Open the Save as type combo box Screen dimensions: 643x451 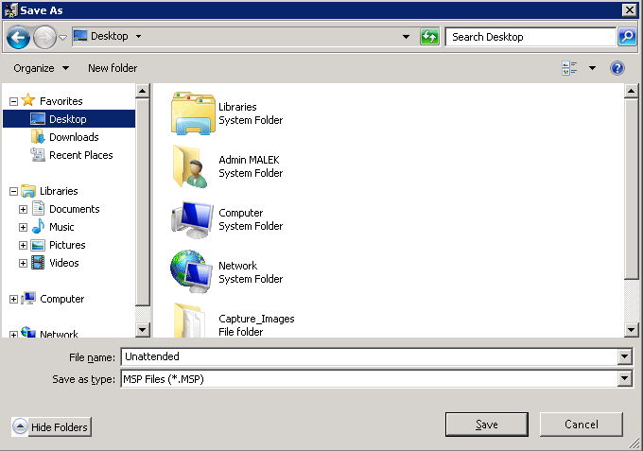coord(377,379)
